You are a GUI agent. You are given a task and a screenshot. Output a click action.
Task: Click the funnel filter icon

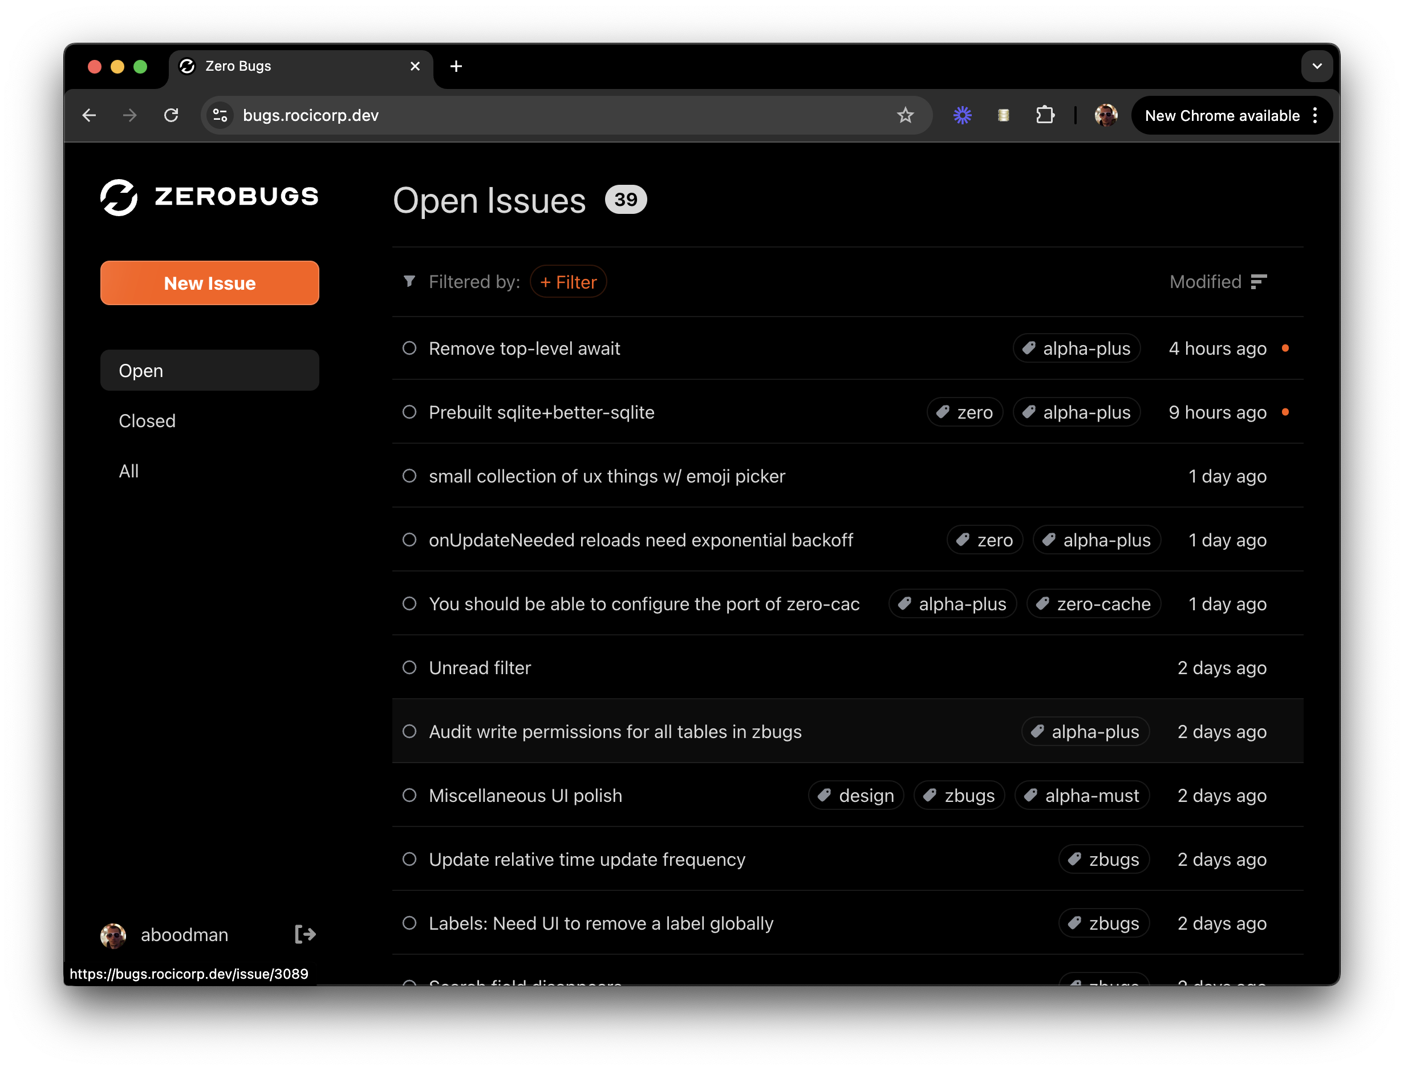point(409,282)
